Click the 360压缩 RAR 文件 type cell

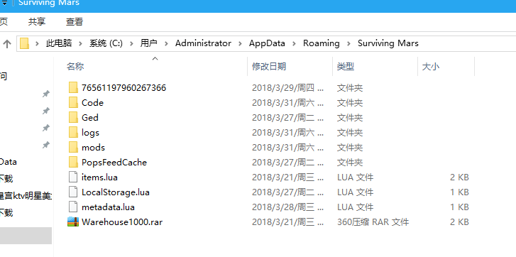coord(373,222)
